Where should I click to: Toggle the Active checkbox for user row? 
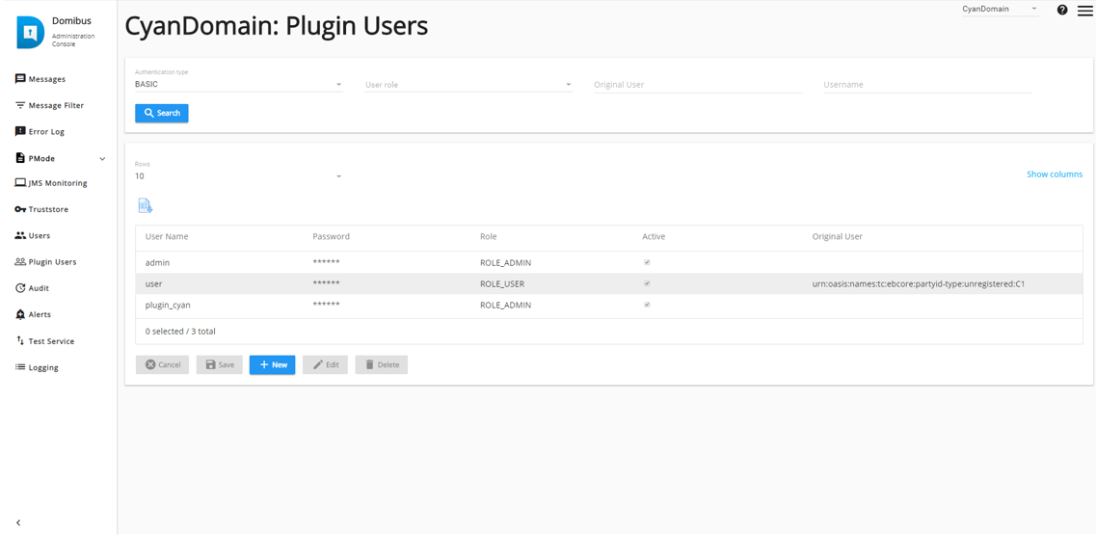coord(647,283)
